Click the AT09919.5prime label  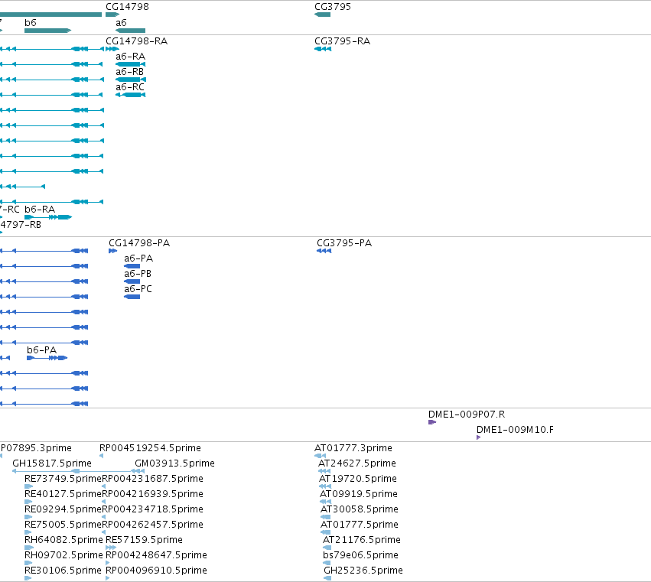359,494
